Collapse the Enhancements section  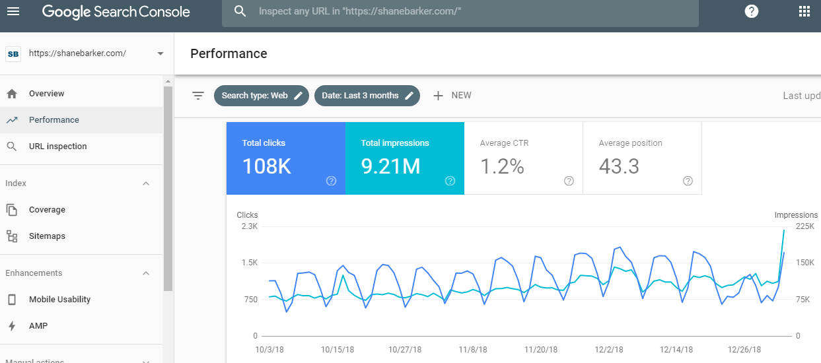click(146, 273)
